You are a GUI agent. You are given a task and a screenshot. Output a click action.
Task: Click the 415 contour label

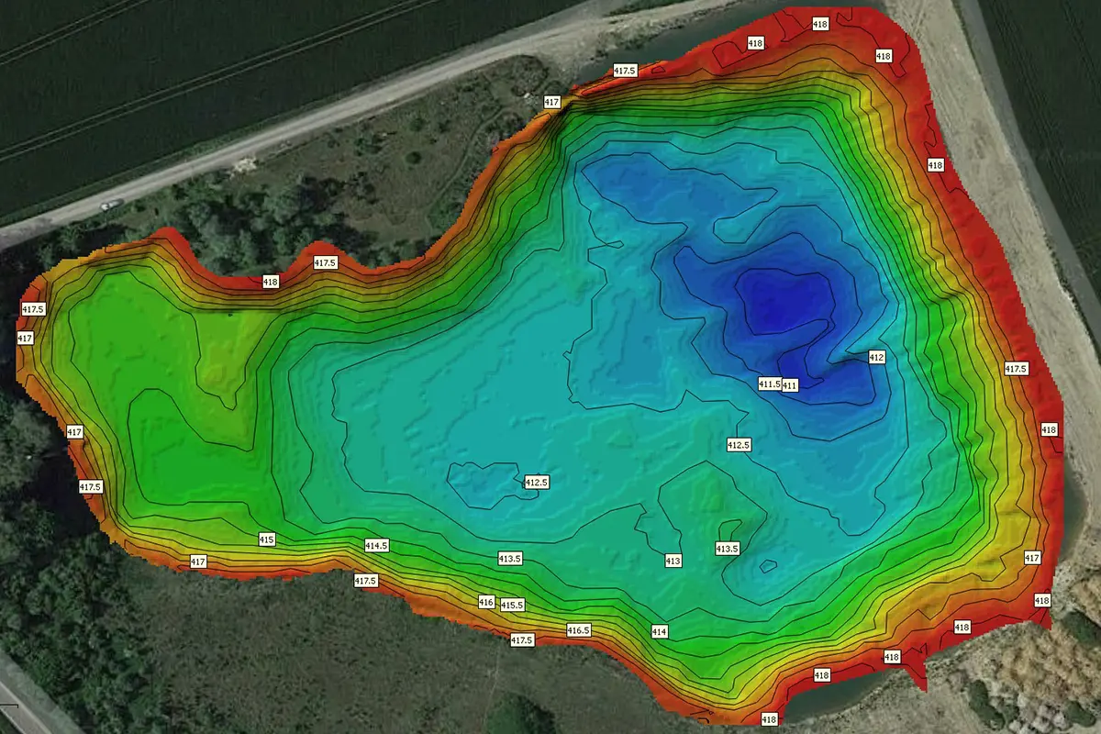click(267, 539)
